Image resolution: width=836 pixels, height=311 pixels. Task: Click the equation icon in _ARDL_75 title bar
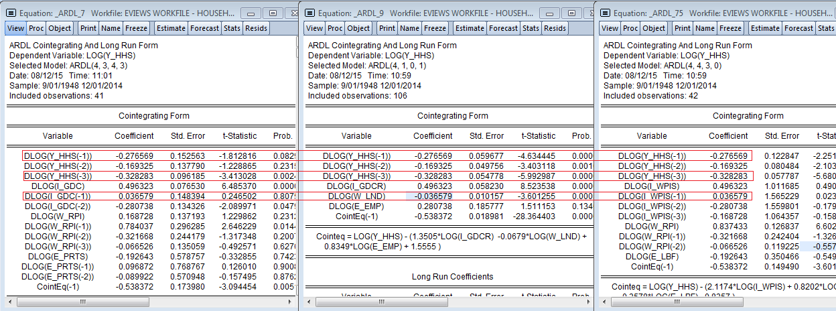[x=606, y=12]
